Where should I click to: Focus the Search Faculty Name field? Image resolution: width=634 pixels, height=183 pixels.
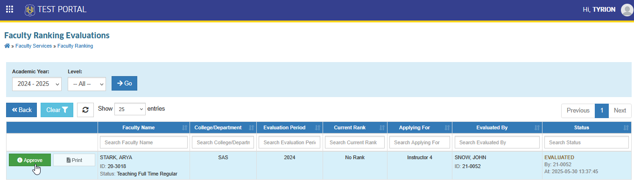[x=144, y=142]
